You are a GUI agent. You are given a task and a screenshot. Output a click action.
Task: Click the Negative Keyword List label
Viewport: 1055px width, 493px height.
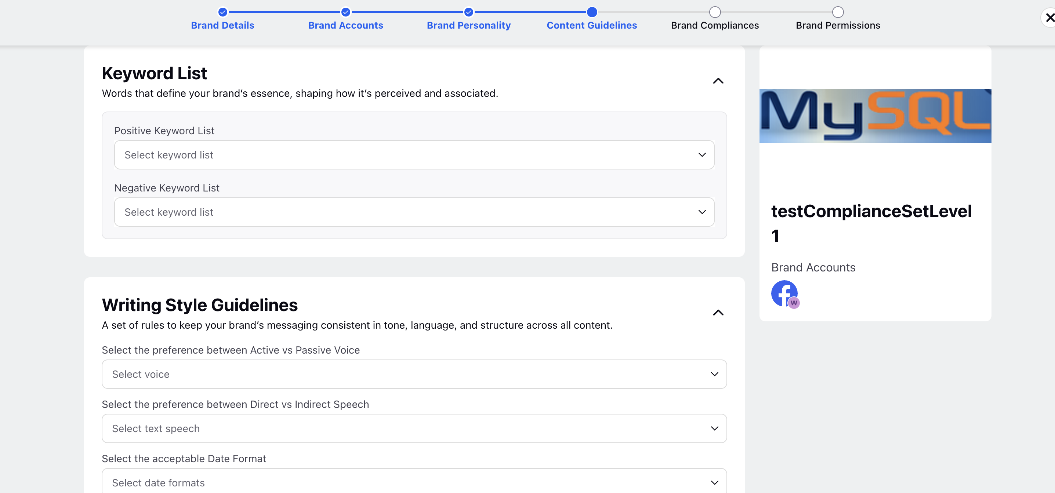click(167, 188)
